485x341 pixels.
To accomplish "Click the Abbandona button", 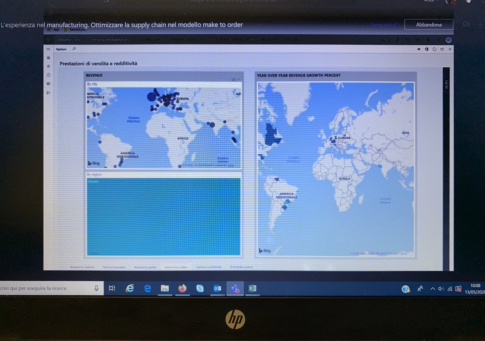I will pyautogui.click(x=429, y=25).
